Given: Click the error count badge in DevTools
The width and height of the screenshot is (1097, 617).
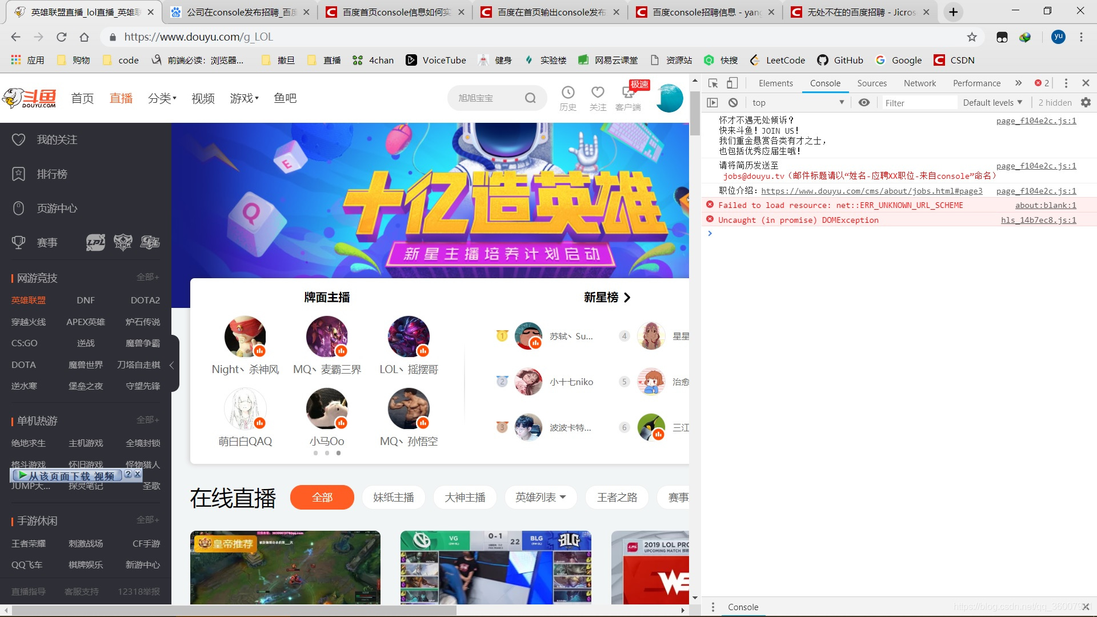Looking at the screenshot, I should 1042,83.
